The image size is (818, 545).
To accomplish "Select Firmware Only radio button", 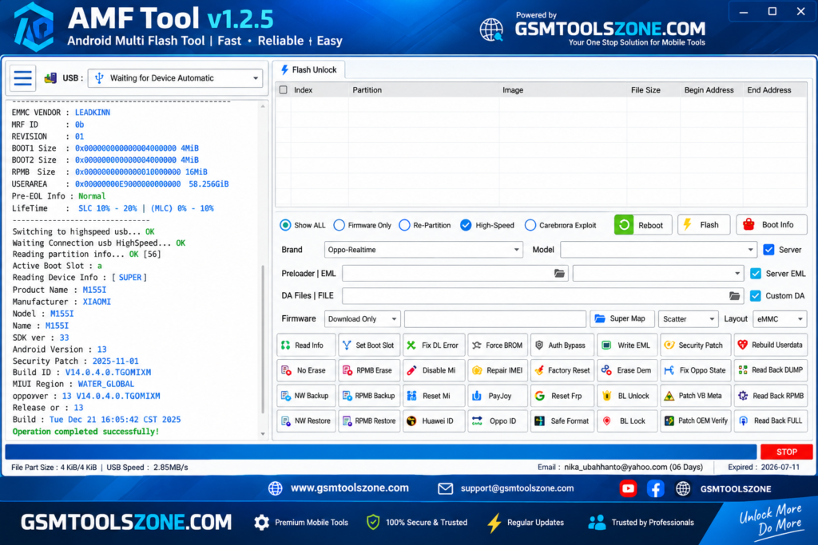I will pyautogui.click(x=339, y=225).
